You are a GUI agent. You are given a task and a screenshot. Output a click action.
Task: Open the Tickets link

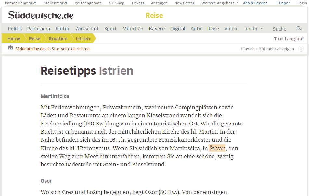[x=138, y=3]
